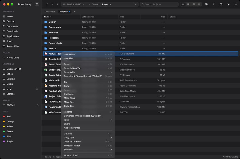Viewport: 240px width, 159px height.
Task: Click Demo in the path bar
Action: (95, 4)
